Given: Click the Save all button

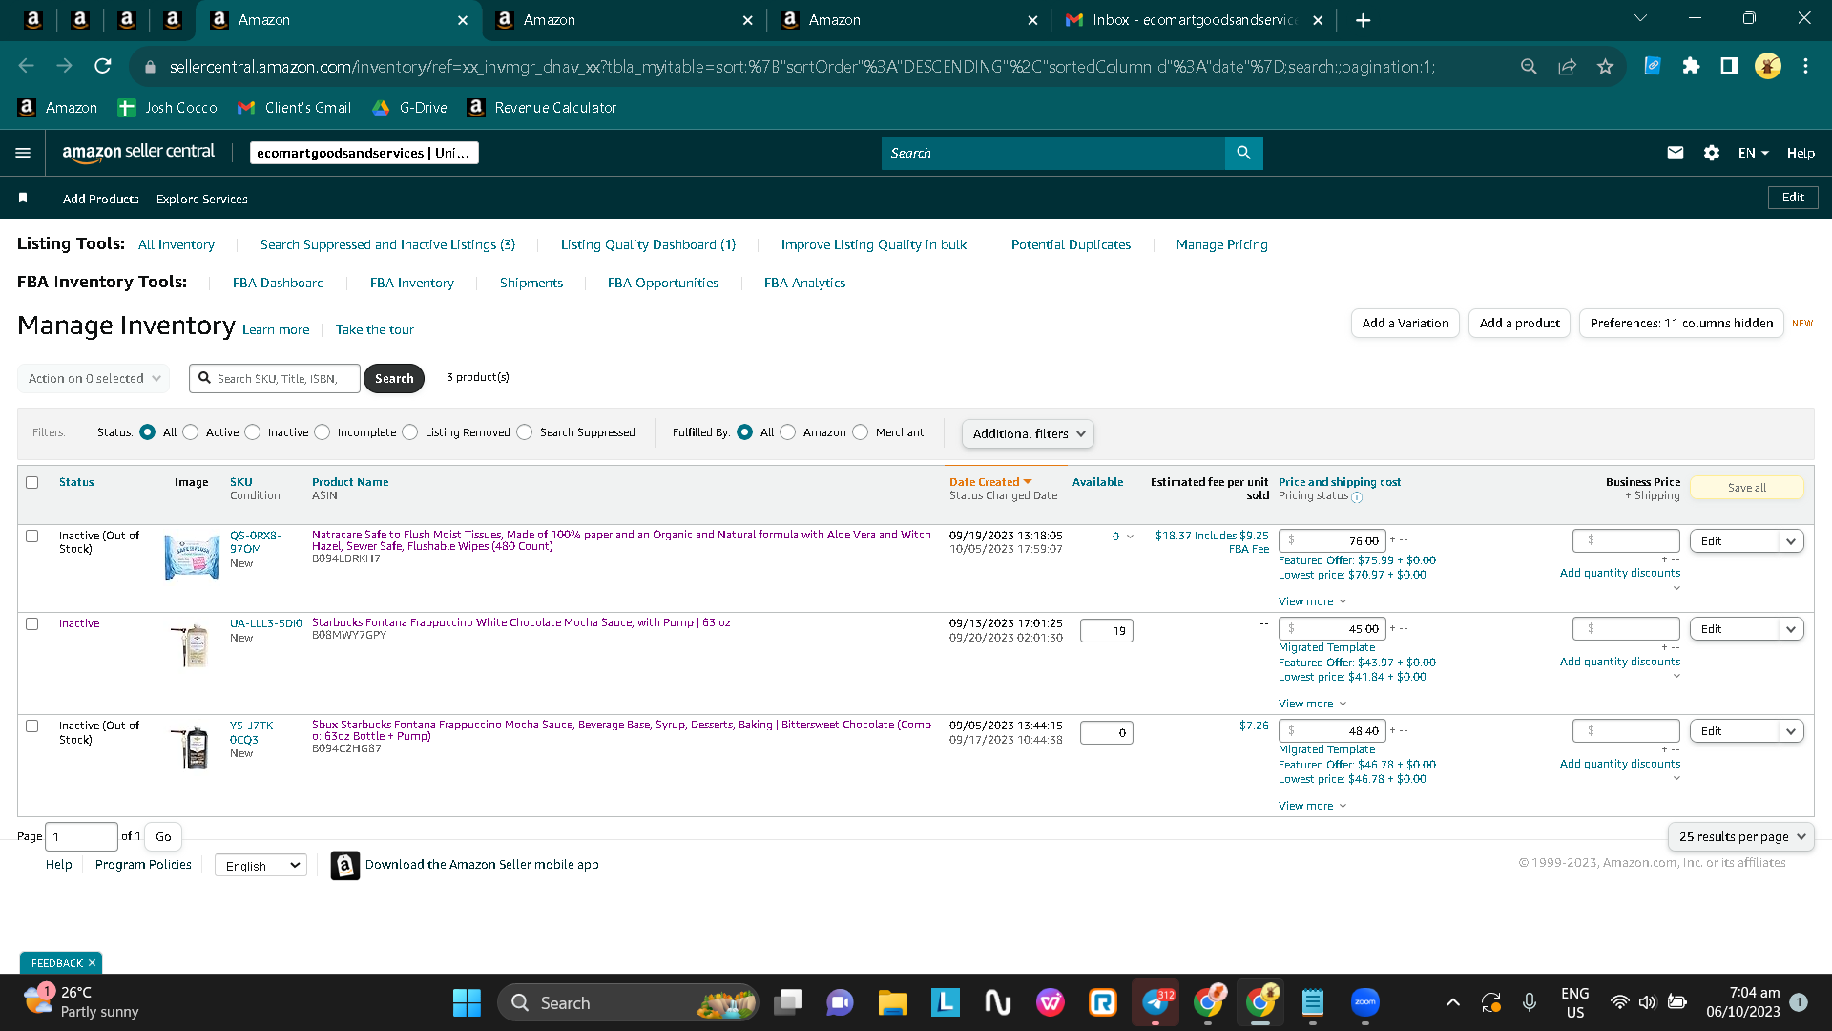Looking at the screenshot, I should (1747, 488).
